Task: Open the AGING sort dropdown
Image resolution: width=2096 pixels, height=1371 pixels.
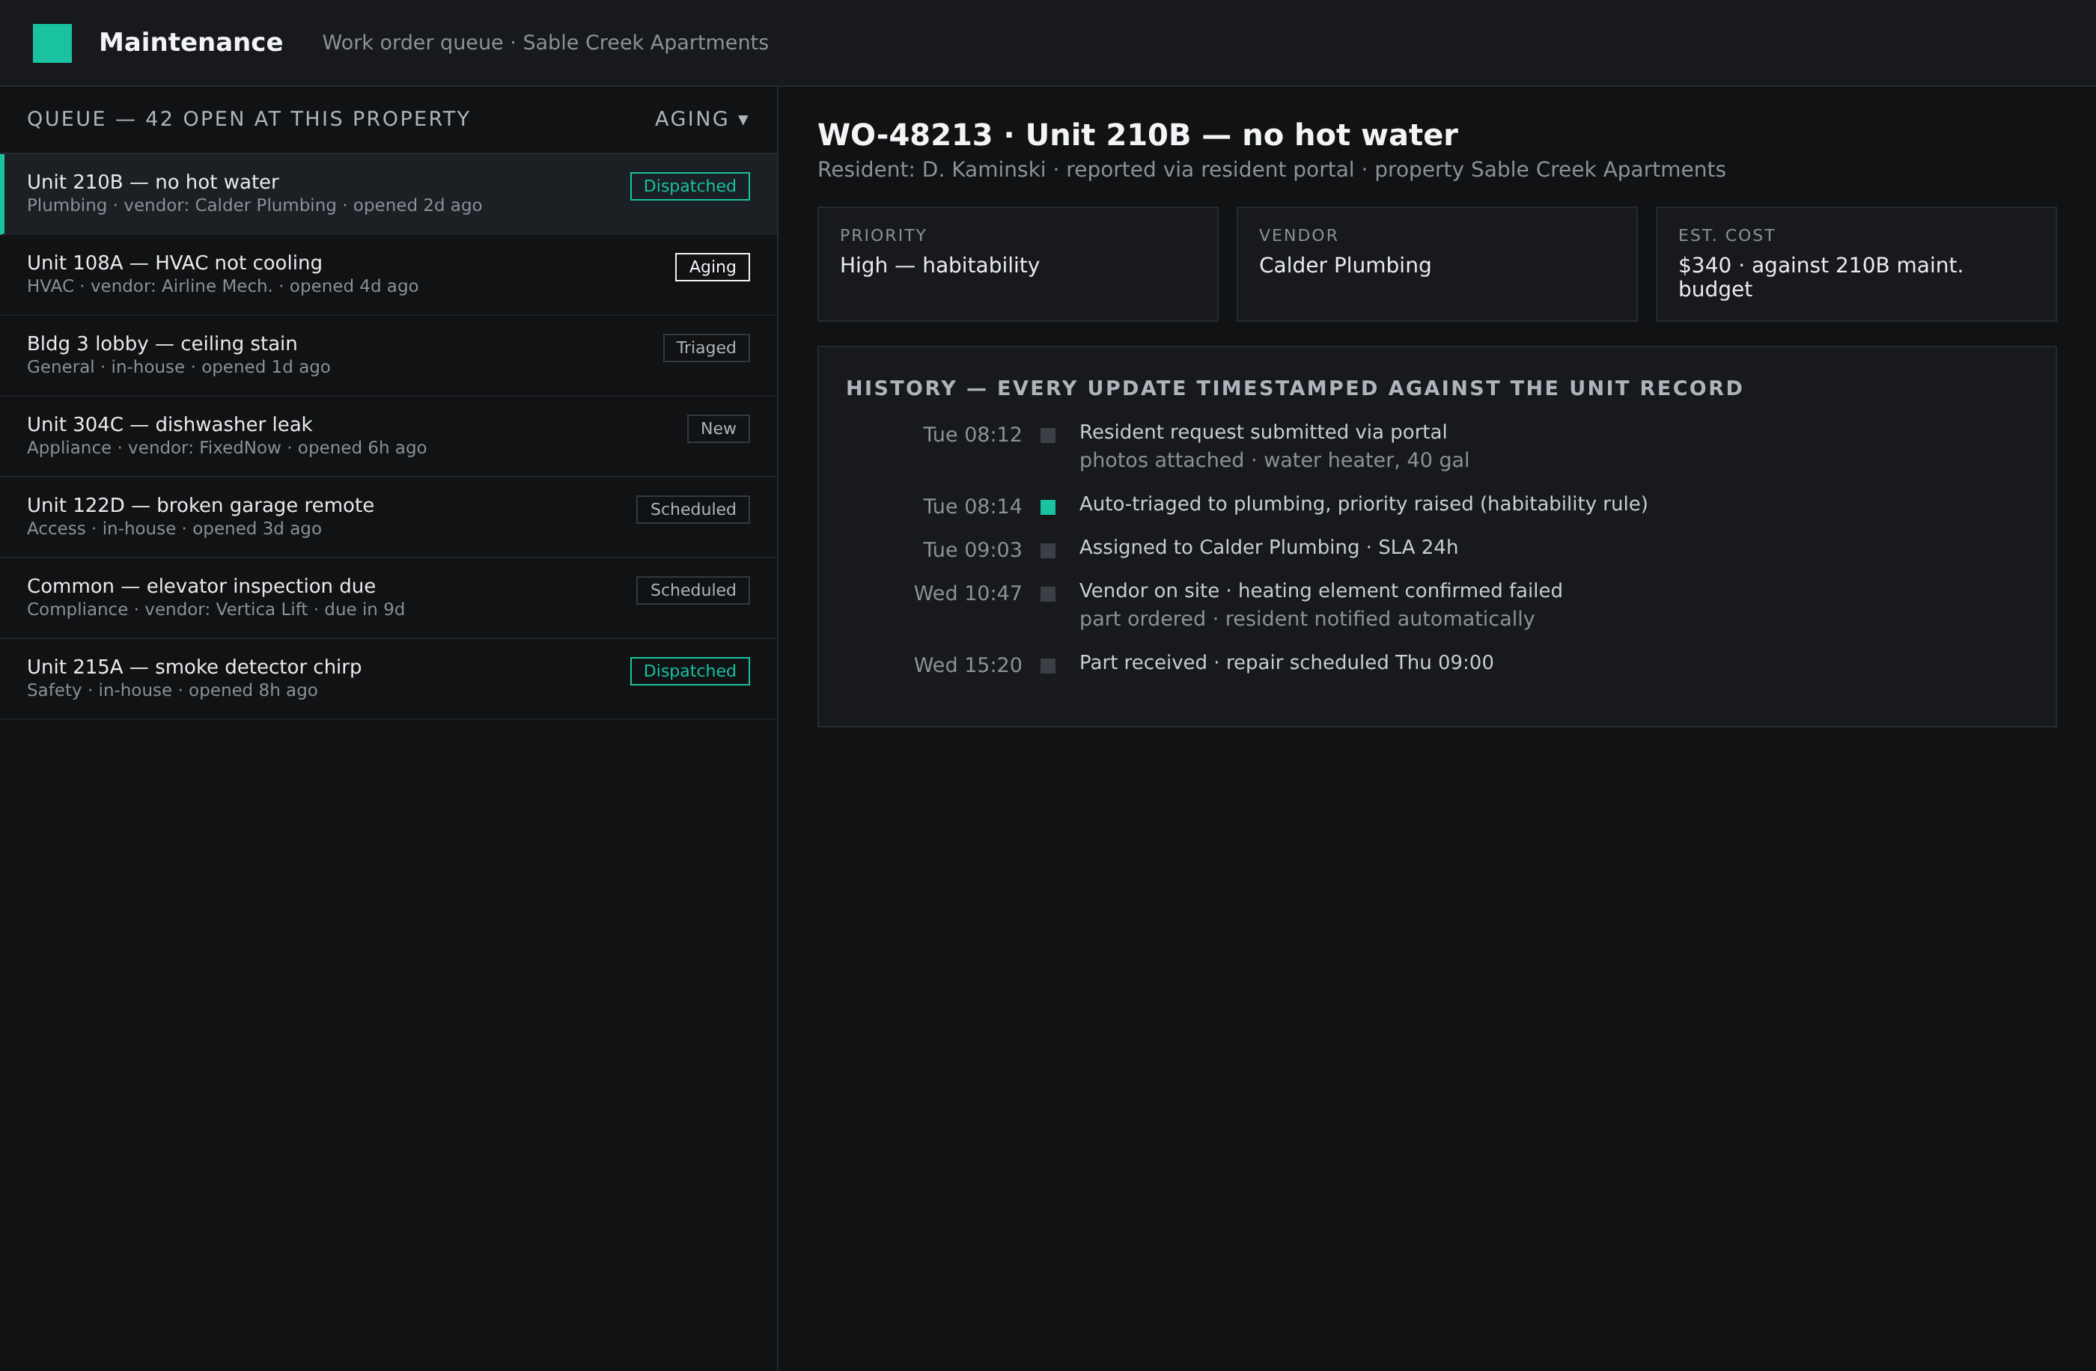Action: click(x=701, y=119)
